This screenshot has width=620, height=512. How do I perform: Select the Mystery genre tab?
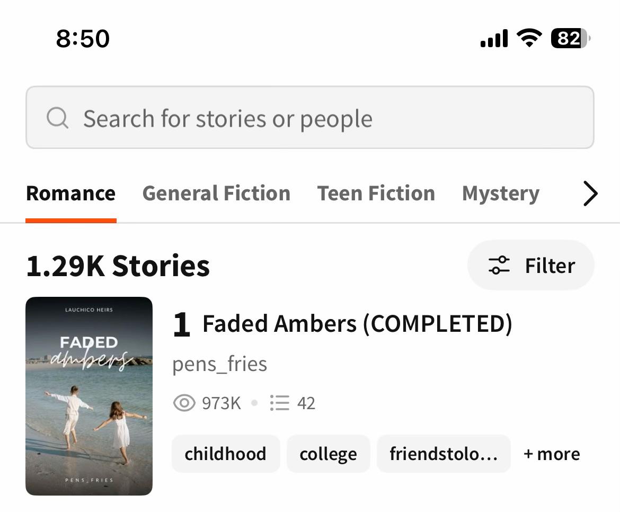point(501,194)
